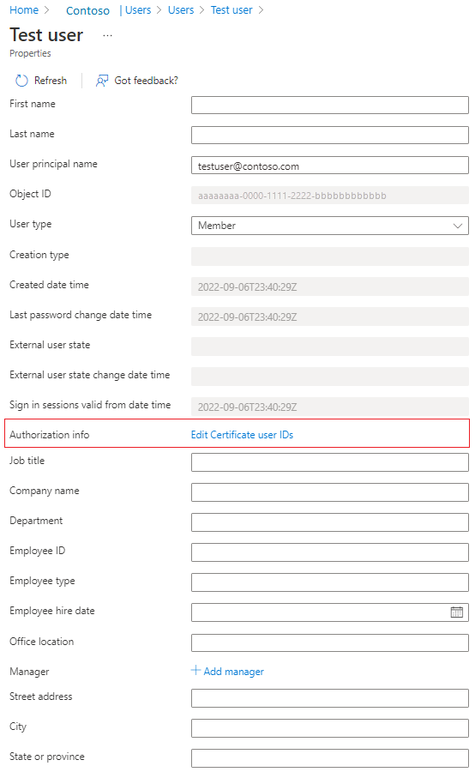
Task: Click the Refresh circular arrow icon
Action: coord(21,81)
